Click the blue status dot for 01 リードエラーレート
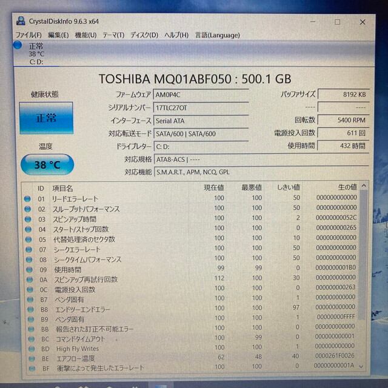 (27, 199)
